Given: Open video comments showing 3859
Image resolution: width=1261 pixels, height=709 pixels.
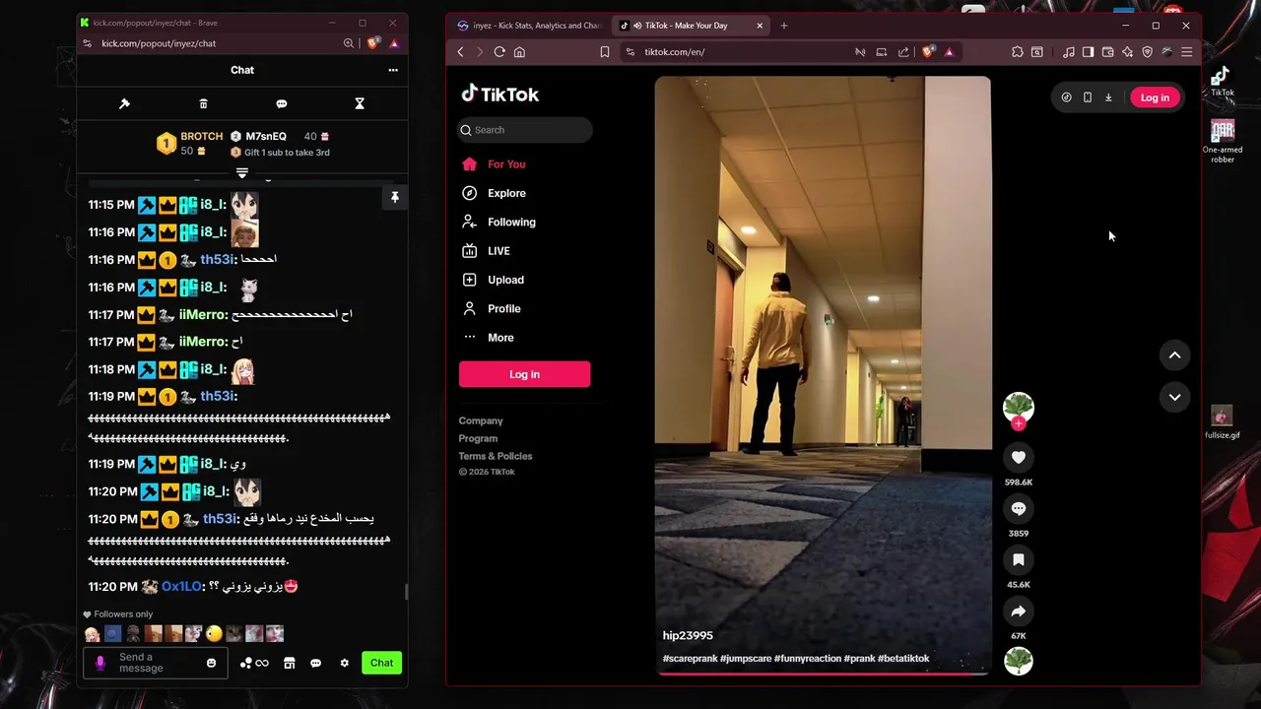Looking at the screenshot, I should click(x=1019, y=508).
